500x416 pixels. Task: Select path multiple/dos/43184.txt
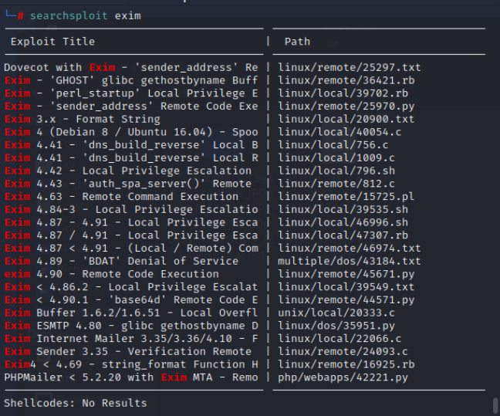pyautogui.click(x=350, y=262)
